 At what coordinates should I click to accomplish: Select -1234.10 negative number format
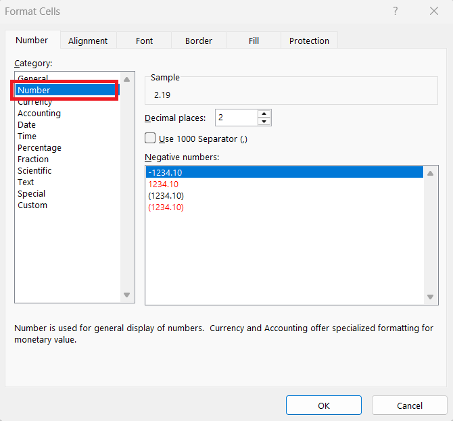coord(285,172)
